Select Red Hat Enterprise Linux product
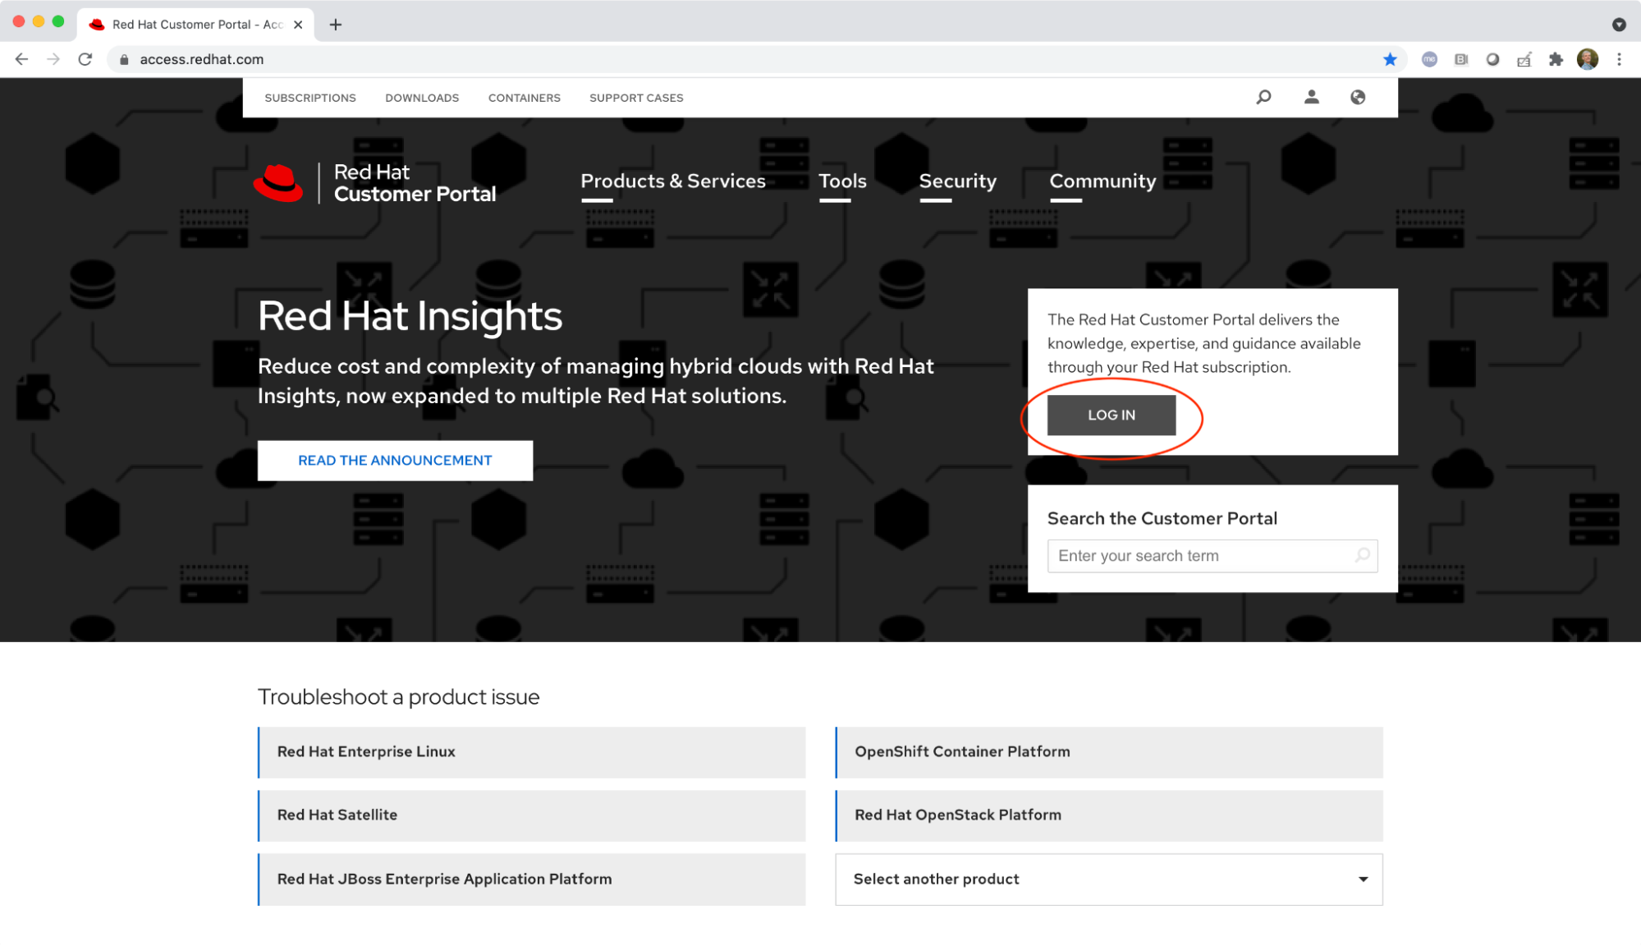Viewport: 1641px width, 946px height. [532, 752]
